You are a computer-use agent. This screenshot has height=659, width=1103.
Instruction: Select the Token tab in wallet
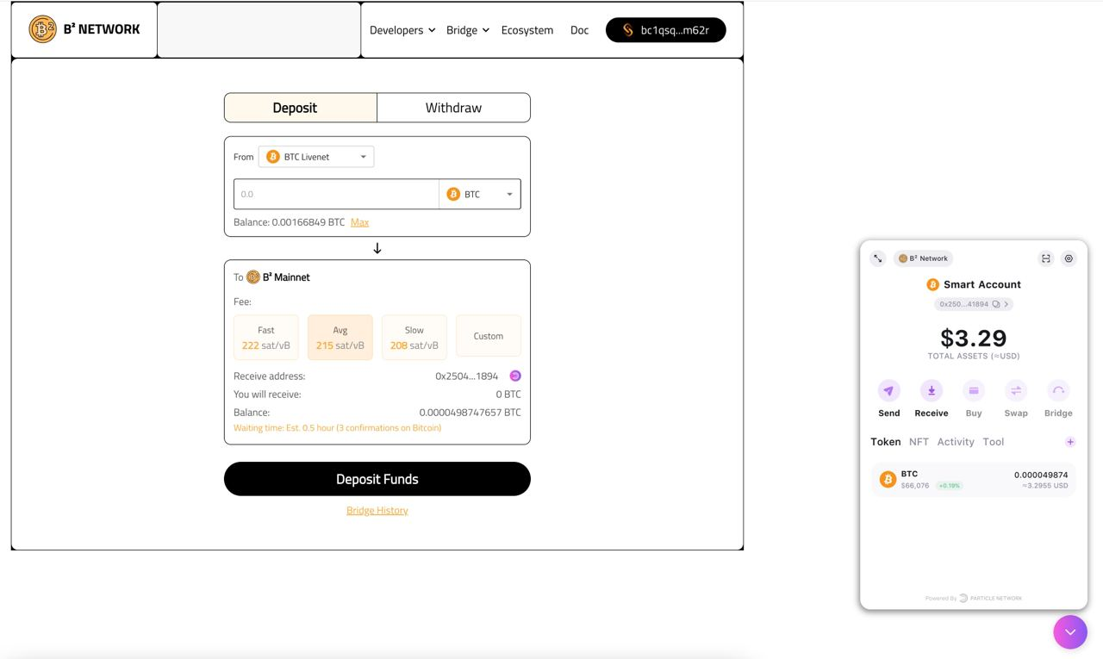(x=885, y=442)
